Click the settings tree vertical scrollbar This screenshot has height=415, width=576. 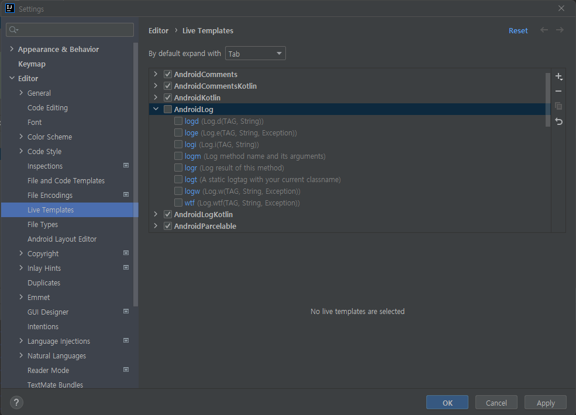point(136,175)
